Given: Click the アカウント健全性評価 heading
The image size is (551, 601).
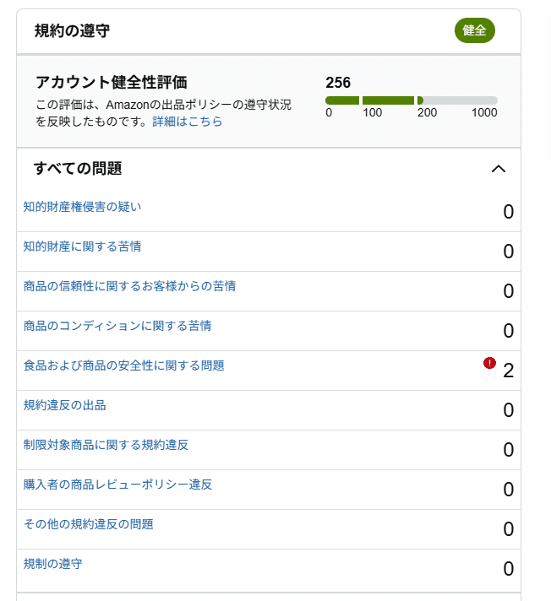Looking at the screenshot, I should tap(112, 83).
